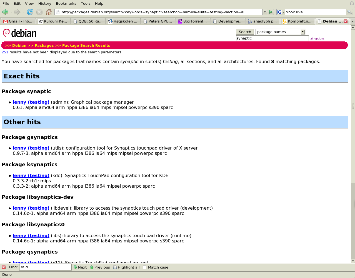Click the synaptic keyword input field
355x278 pixels.
click(272, 38)
